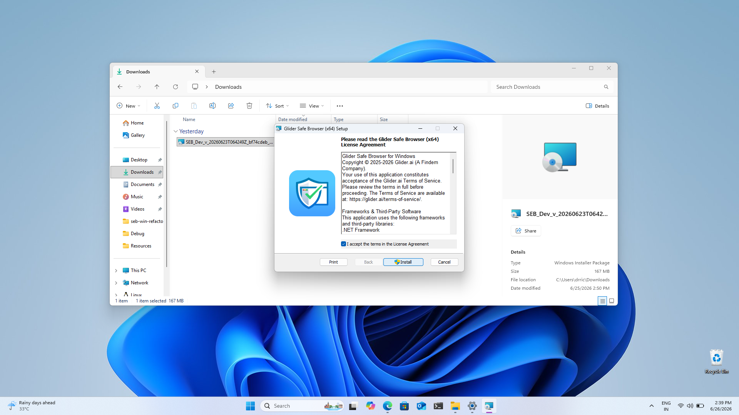Open Outlook from taskbar
Viewport: 739px width, 415px height.
coord(421,406)
